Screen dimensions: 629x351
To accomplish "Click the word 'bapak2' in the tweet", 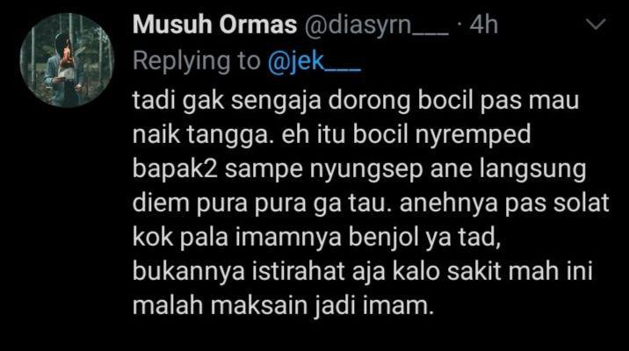I will (x=176, y=168).
